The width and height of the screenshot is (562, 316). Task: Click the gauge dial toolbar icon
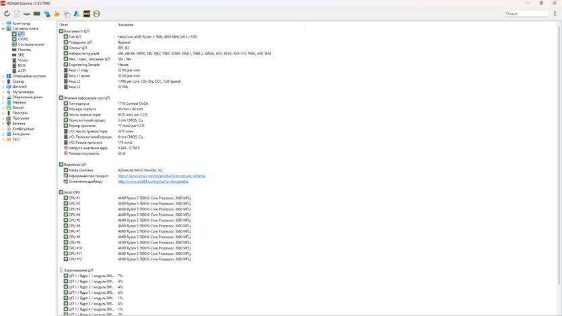[96, 13]
